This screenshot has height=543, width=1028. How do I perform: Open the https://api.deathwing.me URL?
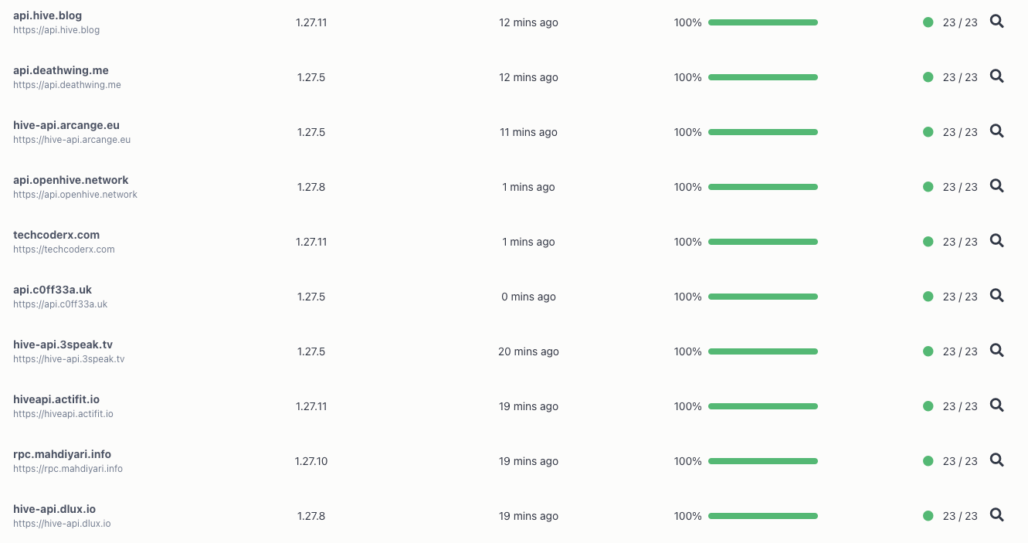coord(67,85)
